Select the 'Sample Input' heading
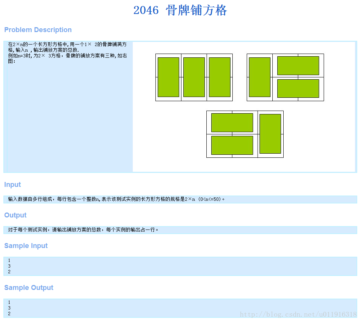 pyautogui.click(x=26, y=246)
